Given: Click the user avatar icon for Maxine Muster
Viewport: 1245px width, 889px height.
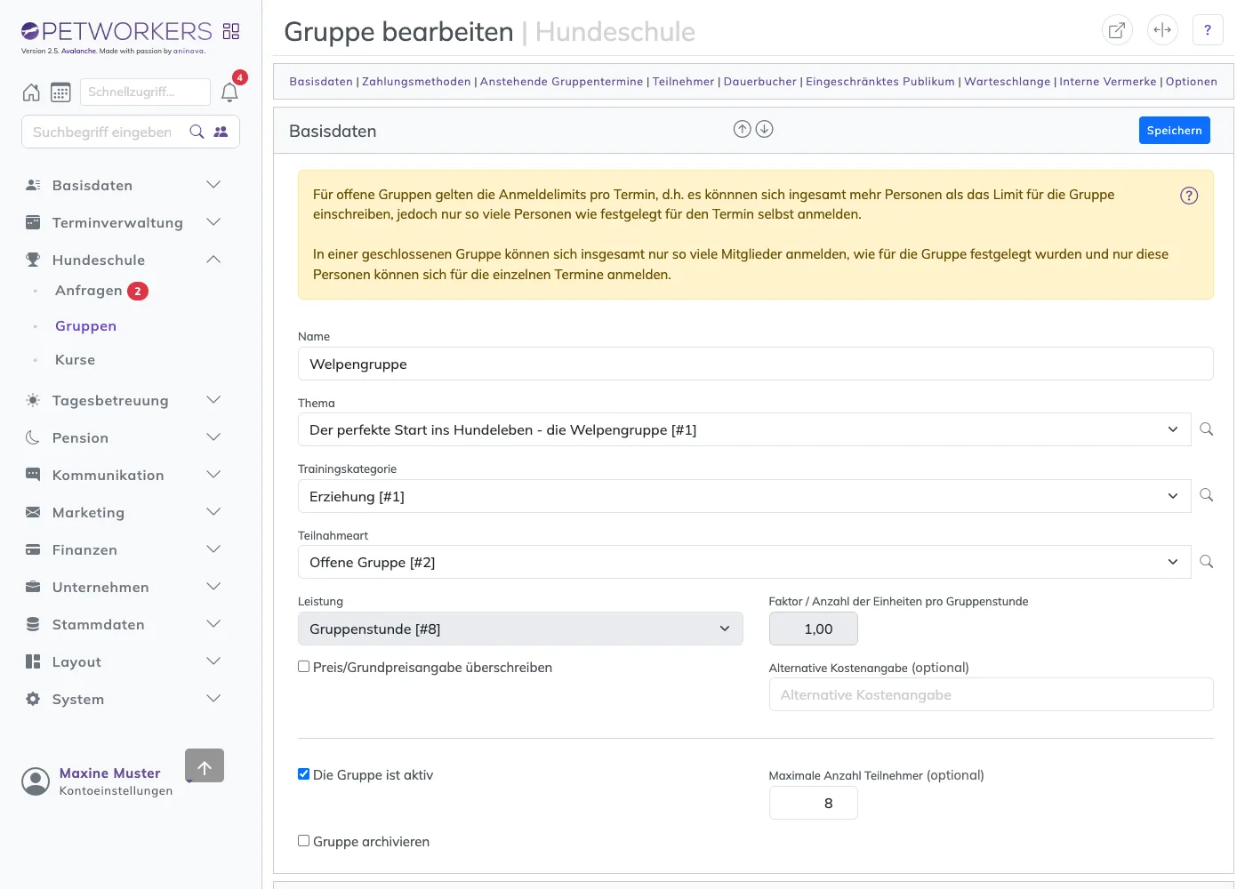Looking at the screenshot, I should tap(36, 782).
